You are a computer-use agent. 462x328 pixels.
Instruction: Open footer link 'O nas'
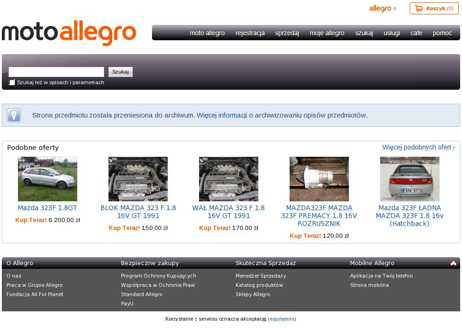[14, 276]
